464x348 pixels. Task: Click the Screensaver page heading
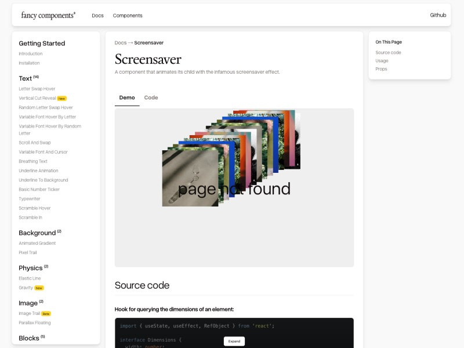coord(148,59)
